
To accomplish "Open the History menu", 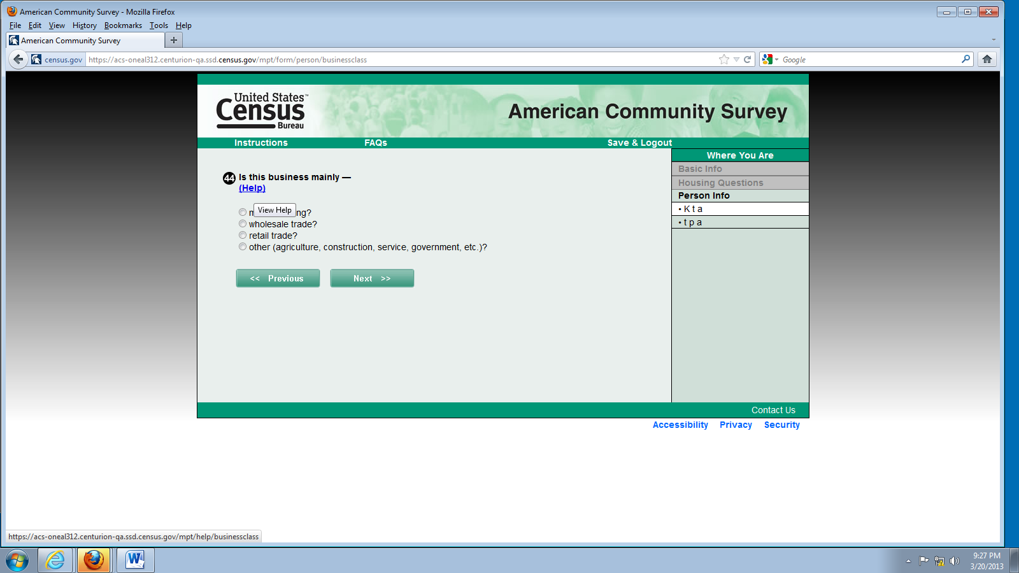I will tap(85, 25).
